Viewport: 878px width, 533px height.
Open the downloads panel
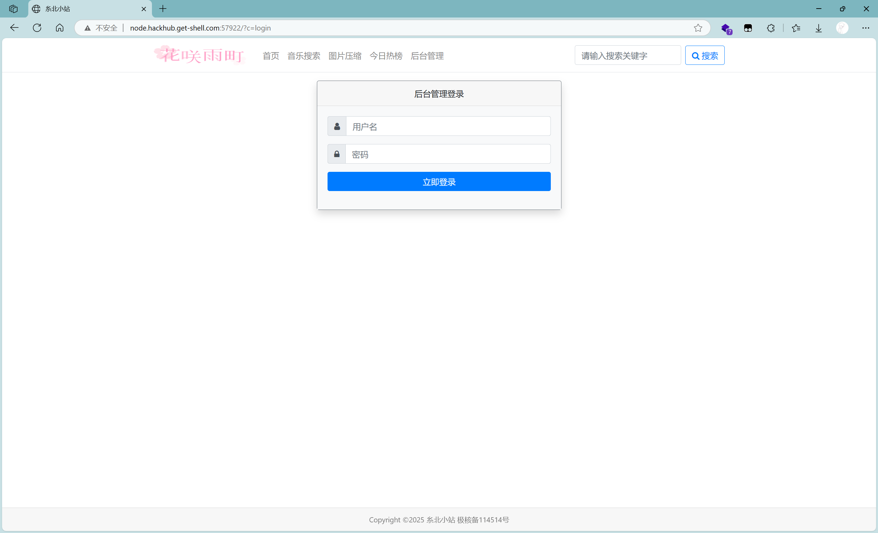[x=818, y=28]
